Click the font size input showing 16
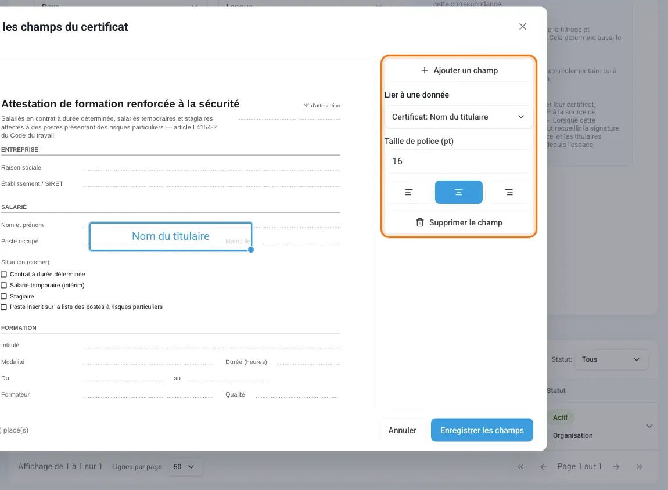 tap(459, 161)
